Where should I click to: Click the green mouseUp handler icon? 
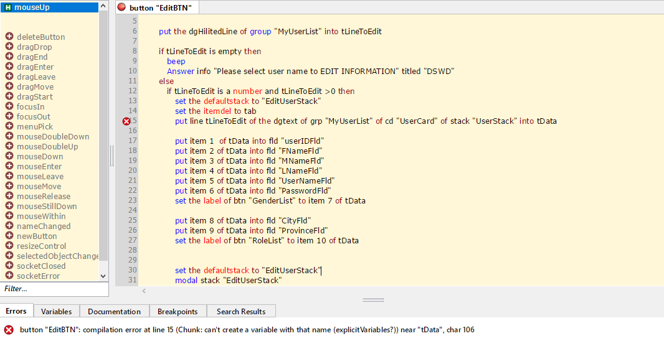point(8,7)
